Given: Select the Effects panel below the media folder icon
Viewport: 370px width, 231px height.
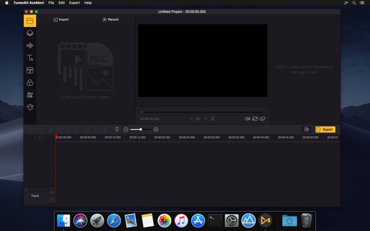Looking at the screenshot, I should coord(30,33).
